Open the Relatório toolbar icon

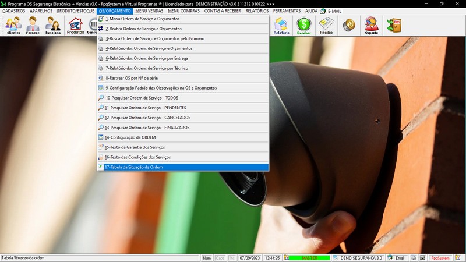click(x=281, y=25)
